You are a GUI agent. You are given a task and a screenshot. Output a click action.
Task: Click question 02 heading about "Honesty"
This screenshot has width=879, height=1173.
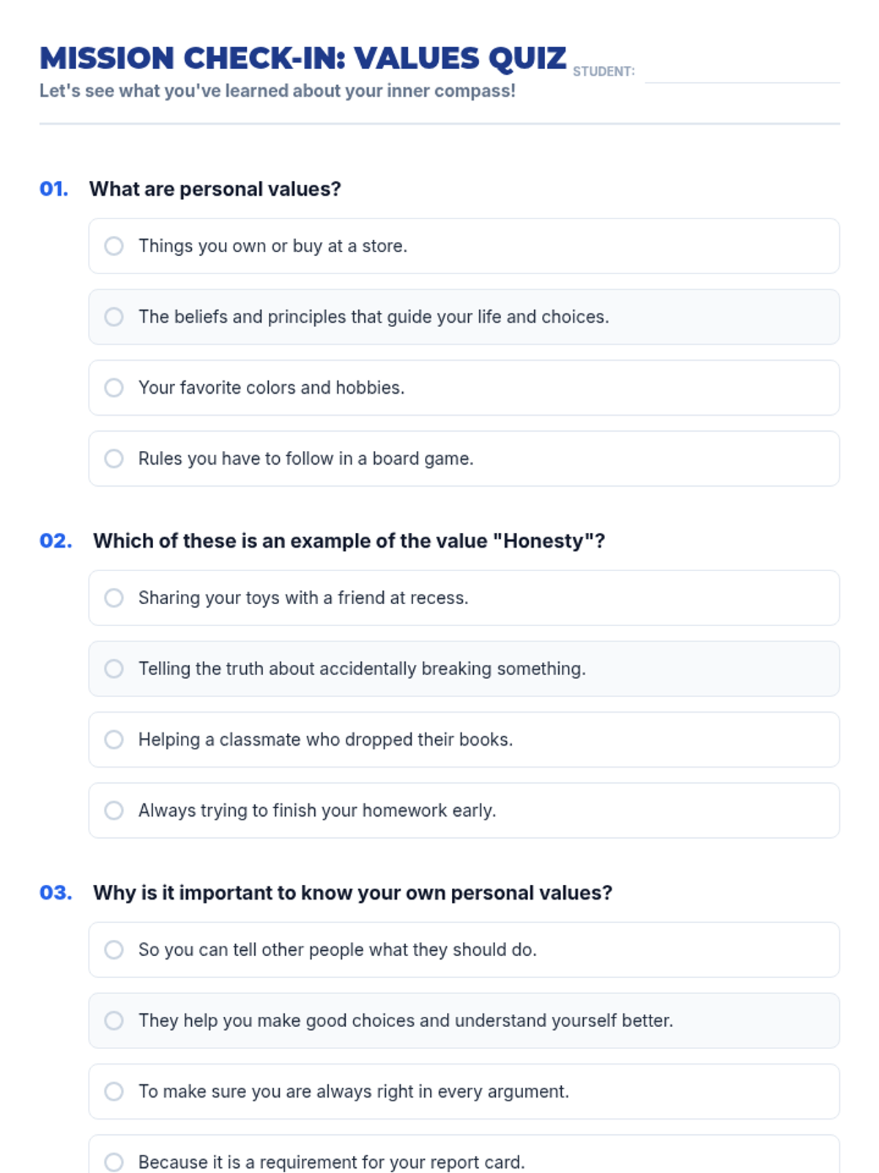pos(349,541)
